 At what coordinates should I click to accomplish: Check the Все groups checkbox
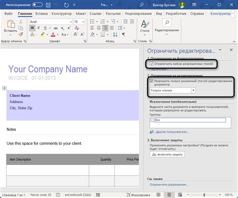152,120
